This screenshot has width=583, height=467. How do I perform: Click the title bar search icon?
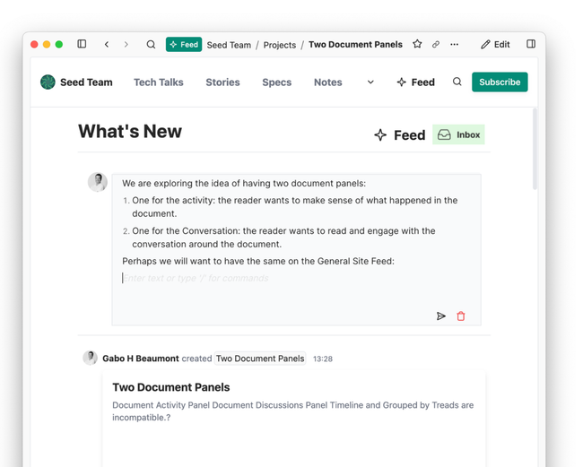151,44
